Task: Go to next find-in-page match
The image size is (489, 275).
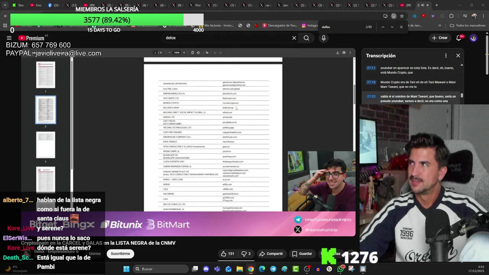Action: pyautogui.click(x=392, y=27)
